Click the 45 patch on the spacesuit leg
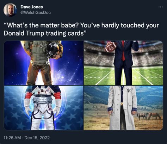 [x=50, y=109]
